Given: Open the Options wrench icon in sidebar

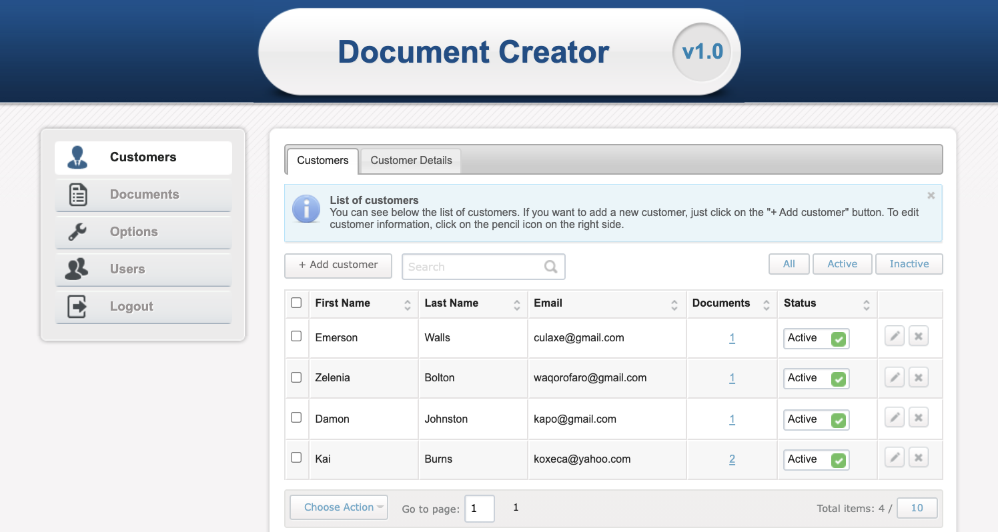Looking at the screenshot, I should point(75,231).
